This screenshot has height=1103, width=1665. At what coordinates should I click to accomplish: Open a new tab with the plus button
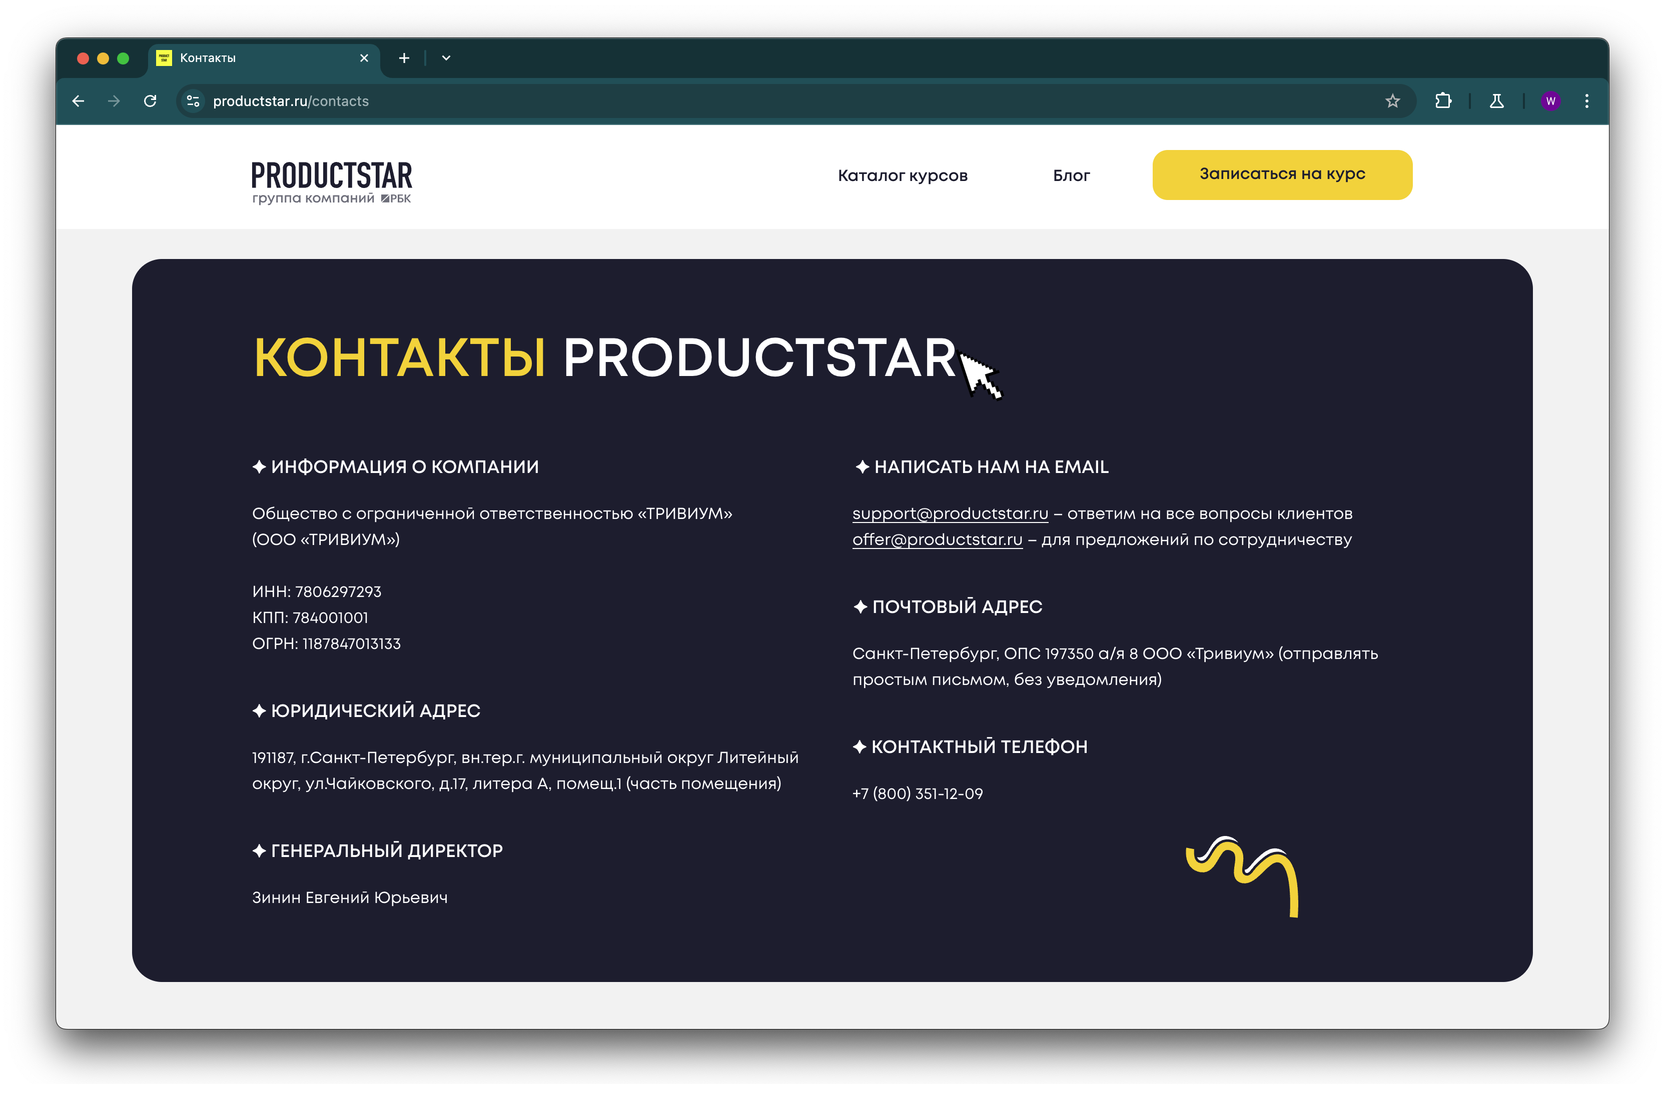[403, 57]
